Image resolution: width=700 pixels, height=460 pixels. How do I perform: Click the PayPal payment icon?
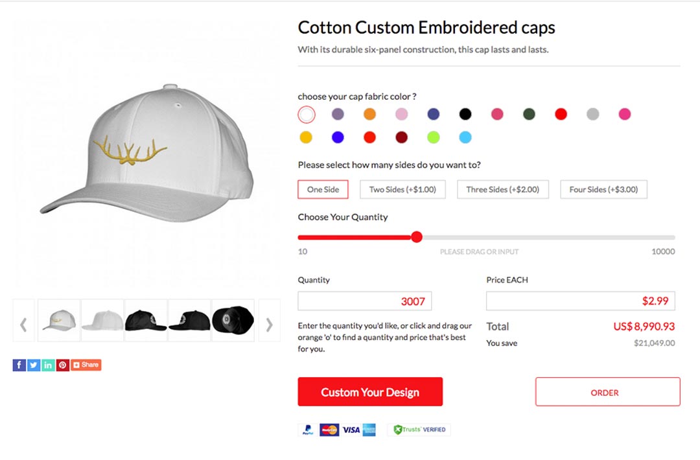(308, 430)
